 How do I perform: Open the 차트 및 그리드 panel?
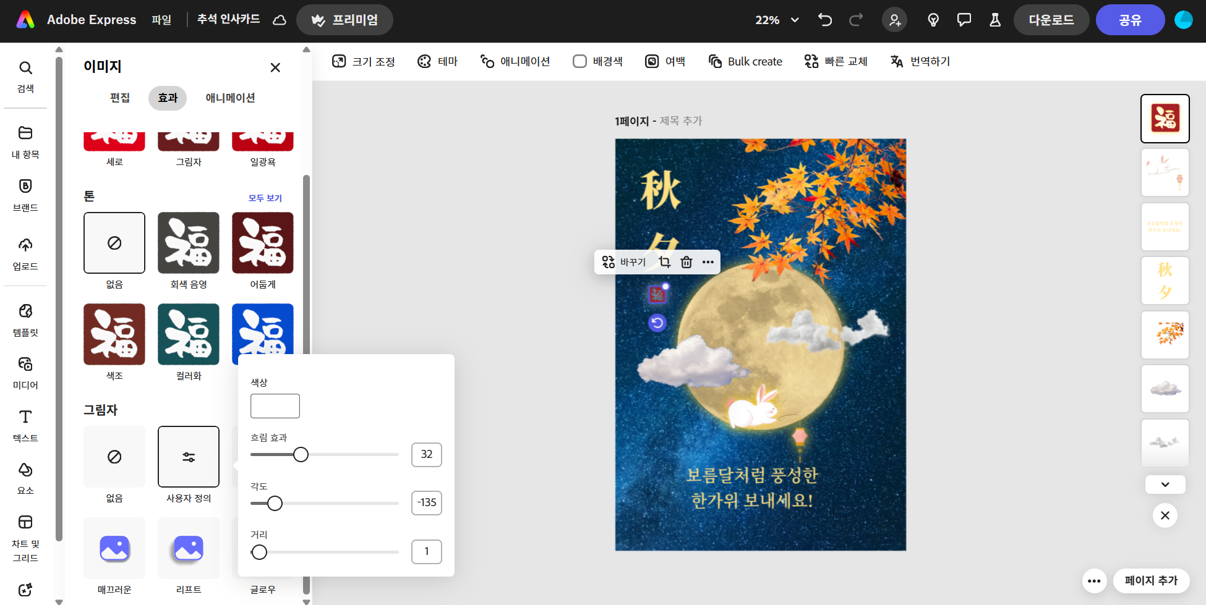(25, 538)
